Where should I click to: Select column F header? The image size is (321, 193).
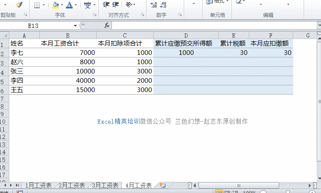point(271,35)
